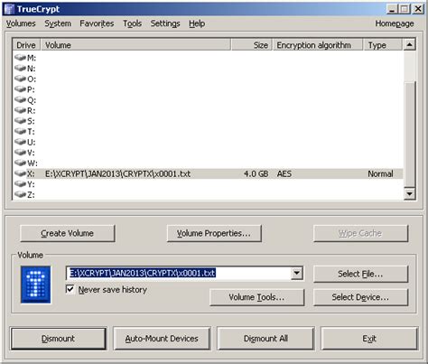Click the Type column header

[x=383, y=45]
